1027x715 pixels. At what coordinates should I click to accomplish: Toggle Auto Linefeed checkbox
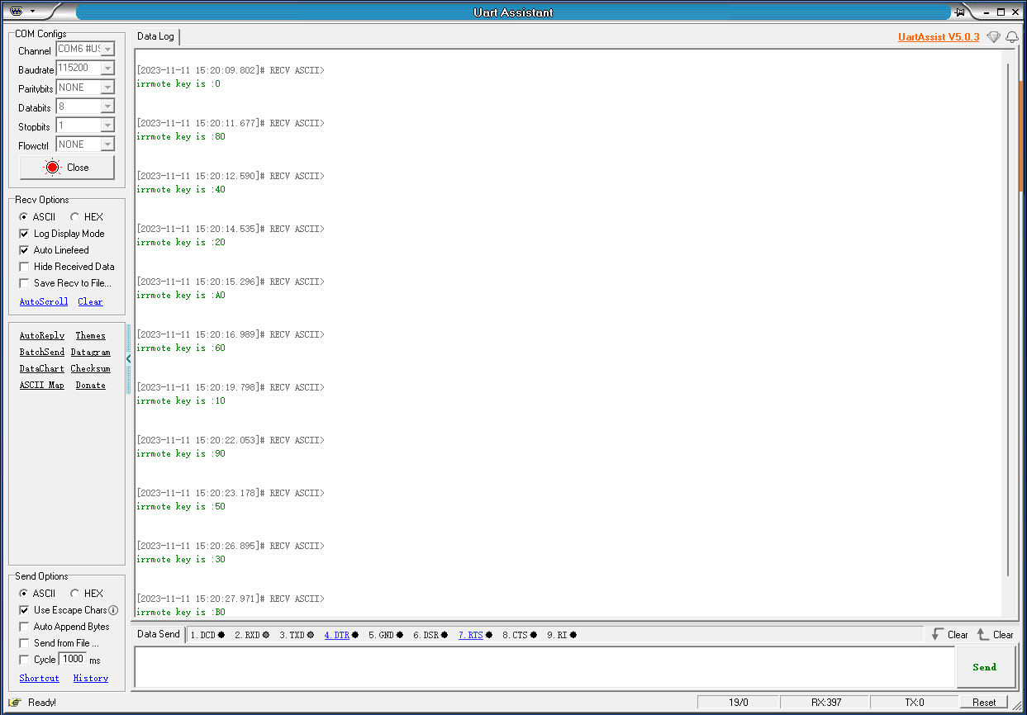pos(24,250)
